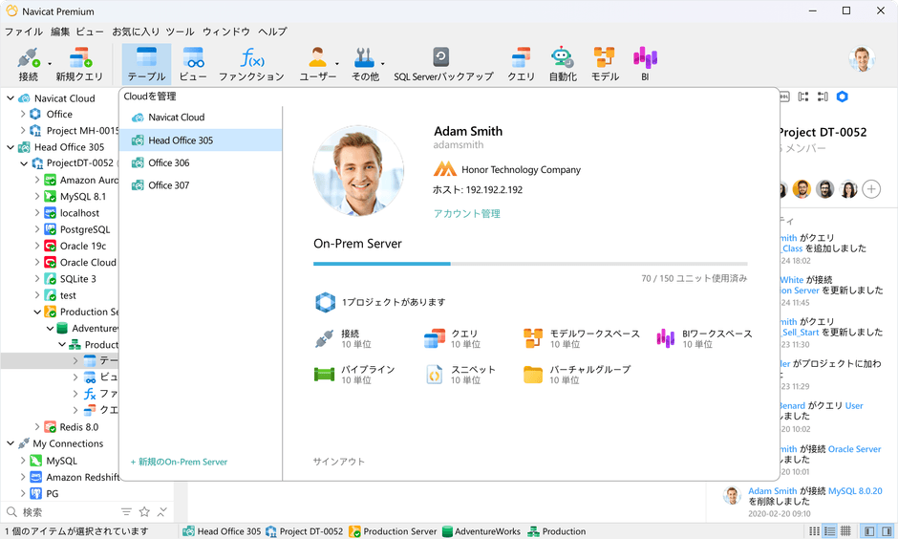Select the SQLite 3 connection
This screenshot has width=898, height=539.
(78, 279)
